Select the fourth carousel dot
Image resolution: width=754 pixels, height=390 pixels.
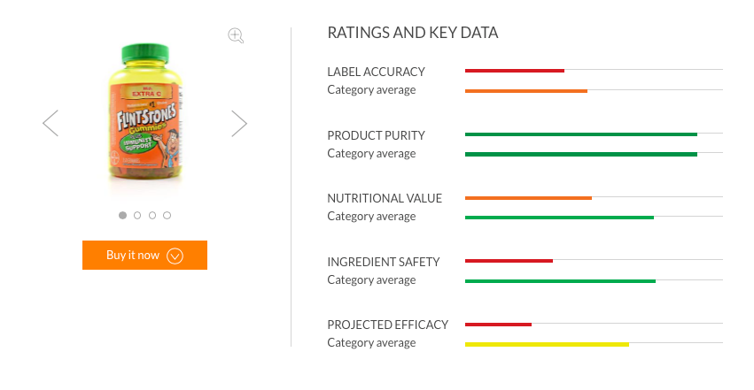[x=167, y=215]
